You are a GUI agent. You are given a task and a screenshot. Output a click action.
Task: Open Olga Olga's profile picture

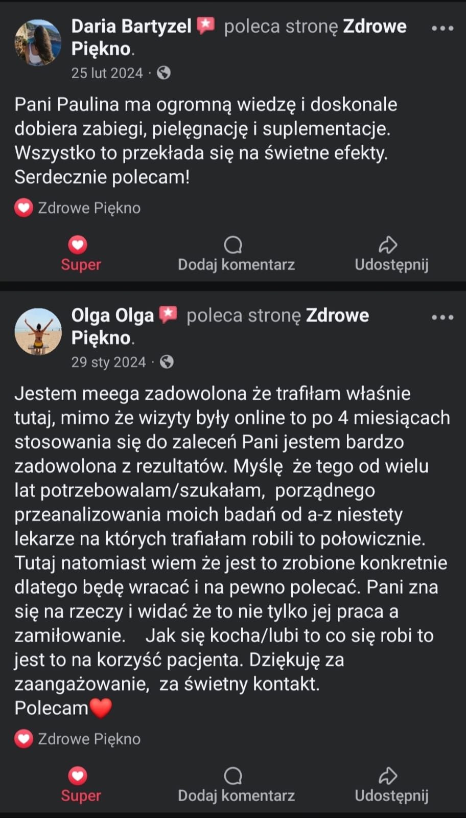click(x=38, y=331)
